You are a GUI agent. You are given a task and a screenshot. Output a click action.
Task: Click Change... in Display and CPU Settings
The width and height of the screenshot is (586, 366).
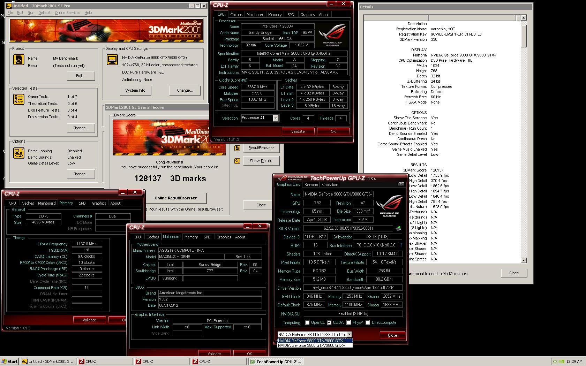coord(185,90)
